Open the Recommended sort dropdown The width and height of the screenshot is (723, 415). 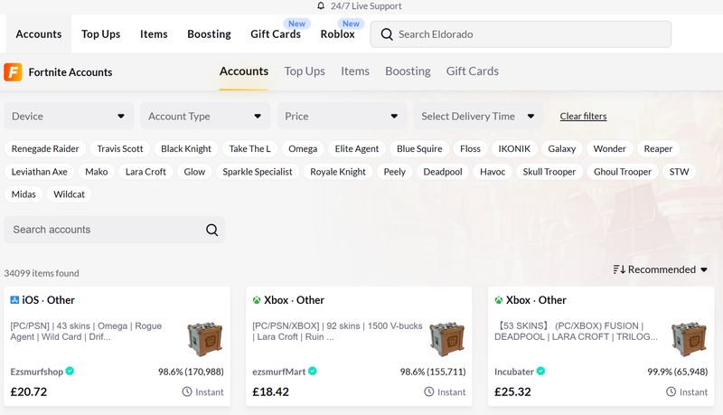click(x=661, y=269)
